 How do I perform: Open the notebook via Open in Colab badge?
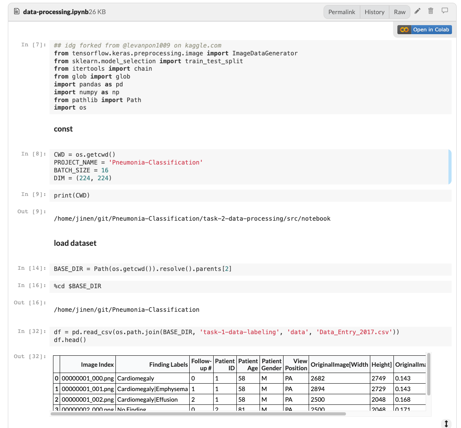[x=424, y=29]
